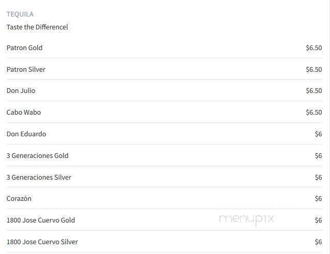Click the $6 price for 1800 Jose Cuervo Silver
The image size is (330, 254).
pos(319,242)
